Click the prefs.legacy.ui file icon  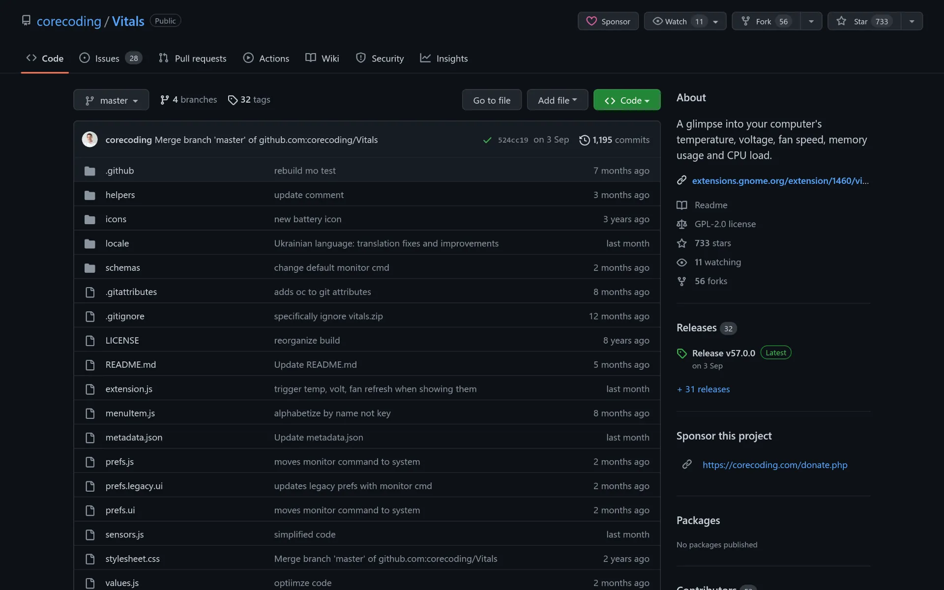[90, 486]
